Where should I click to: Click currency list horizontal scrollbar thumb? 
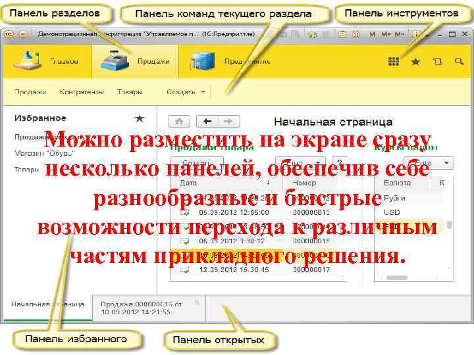(x=397, y=277)
